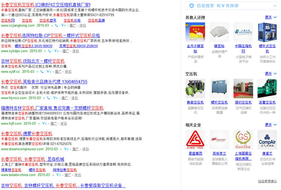The height and width of the screenshot is (190, 281).
Task: Open the 长春爱森斯空压机设备 result title
Action: point(63,185)
